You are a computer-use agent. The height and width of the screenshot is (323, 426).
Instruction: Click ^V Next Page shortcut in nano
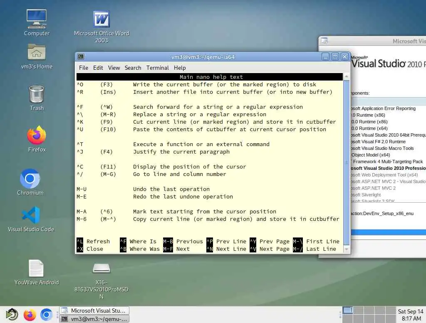[270, 249]
